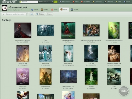Click the Commission: Mekania title link
The image size is (132, 99).
click(23, 40)
